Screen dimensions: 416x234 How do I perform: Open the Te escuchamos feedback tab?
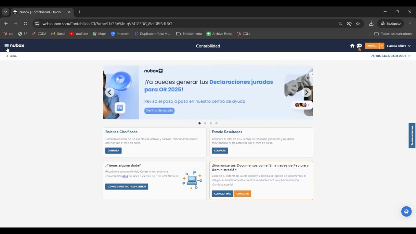tap(412, 136)
